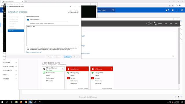Click the Windows notification center icon

[x=182, y=102]
